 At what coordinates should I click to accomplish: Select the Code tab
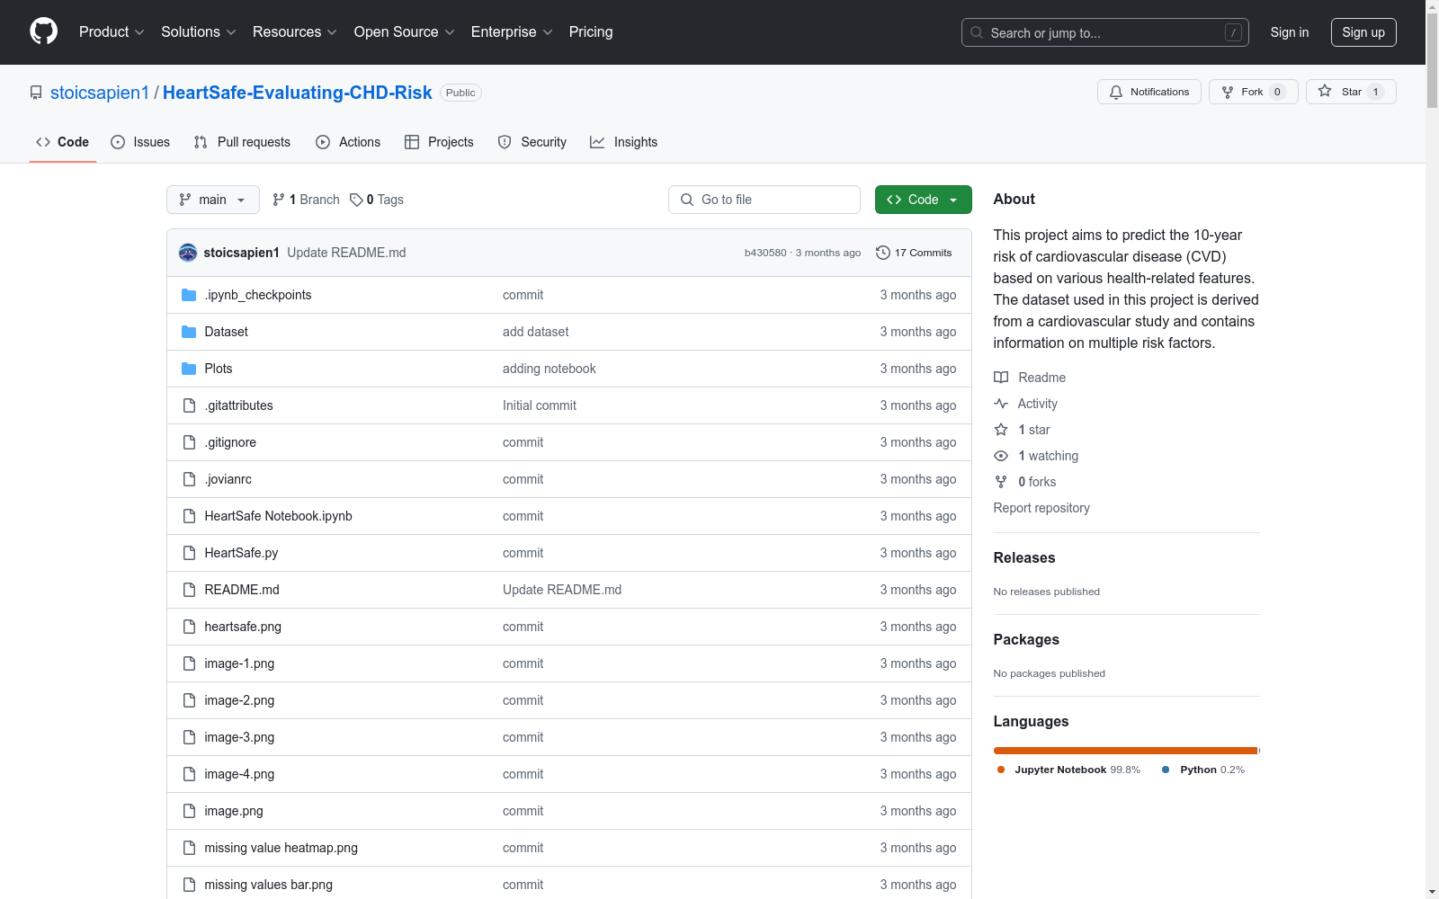(x=63, y=142)
